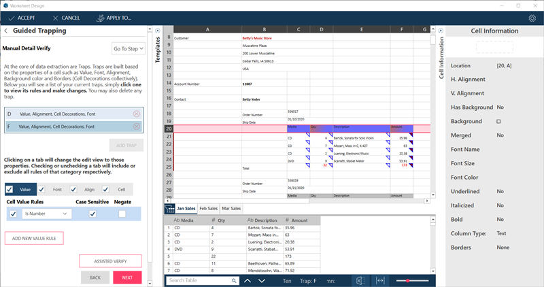The height and width of the screenshot is (287, 544).
Task: Click the fit-width arrows icon in bottom bar
Action: (x=380, y=280)
